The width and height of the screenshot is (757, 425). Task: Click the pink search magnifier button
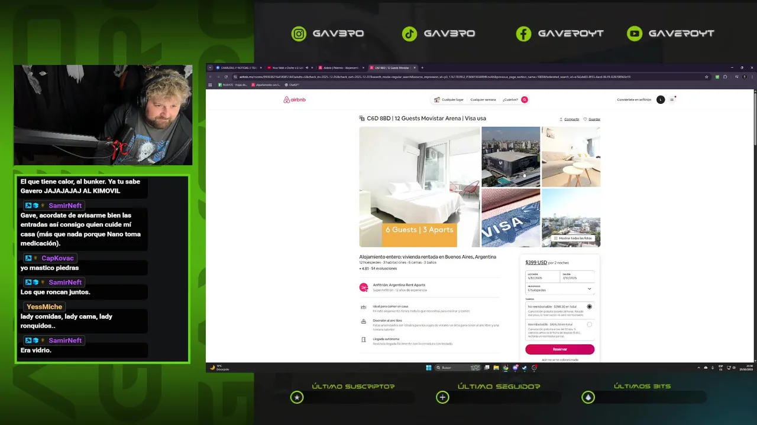[x=524, y=100]
